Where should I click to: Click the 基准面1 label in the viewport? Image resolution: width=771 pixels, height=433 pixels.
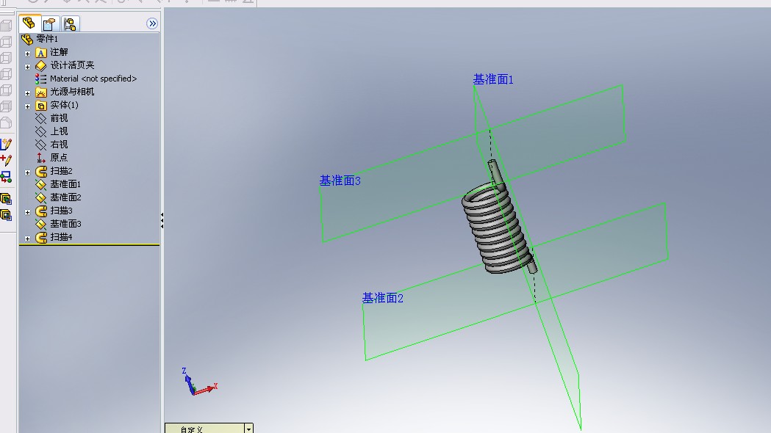pyautogui.click(x=492, y=79)
